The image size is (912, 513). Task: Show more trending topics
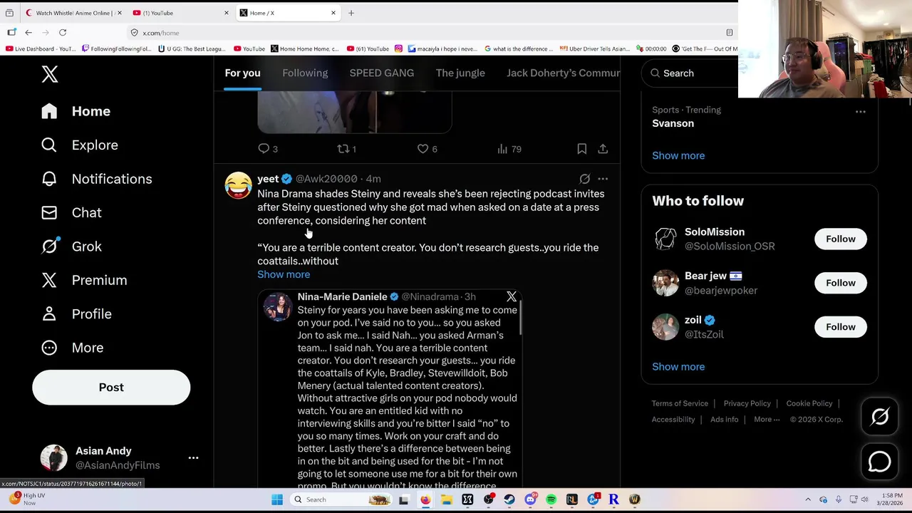point(678,155)
